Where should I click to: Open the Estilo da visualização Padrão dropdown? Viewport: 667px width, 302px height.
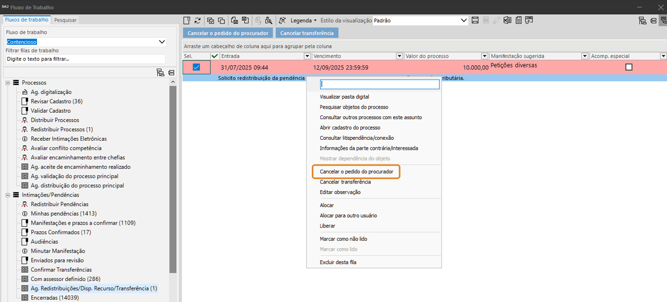(464, 21)
